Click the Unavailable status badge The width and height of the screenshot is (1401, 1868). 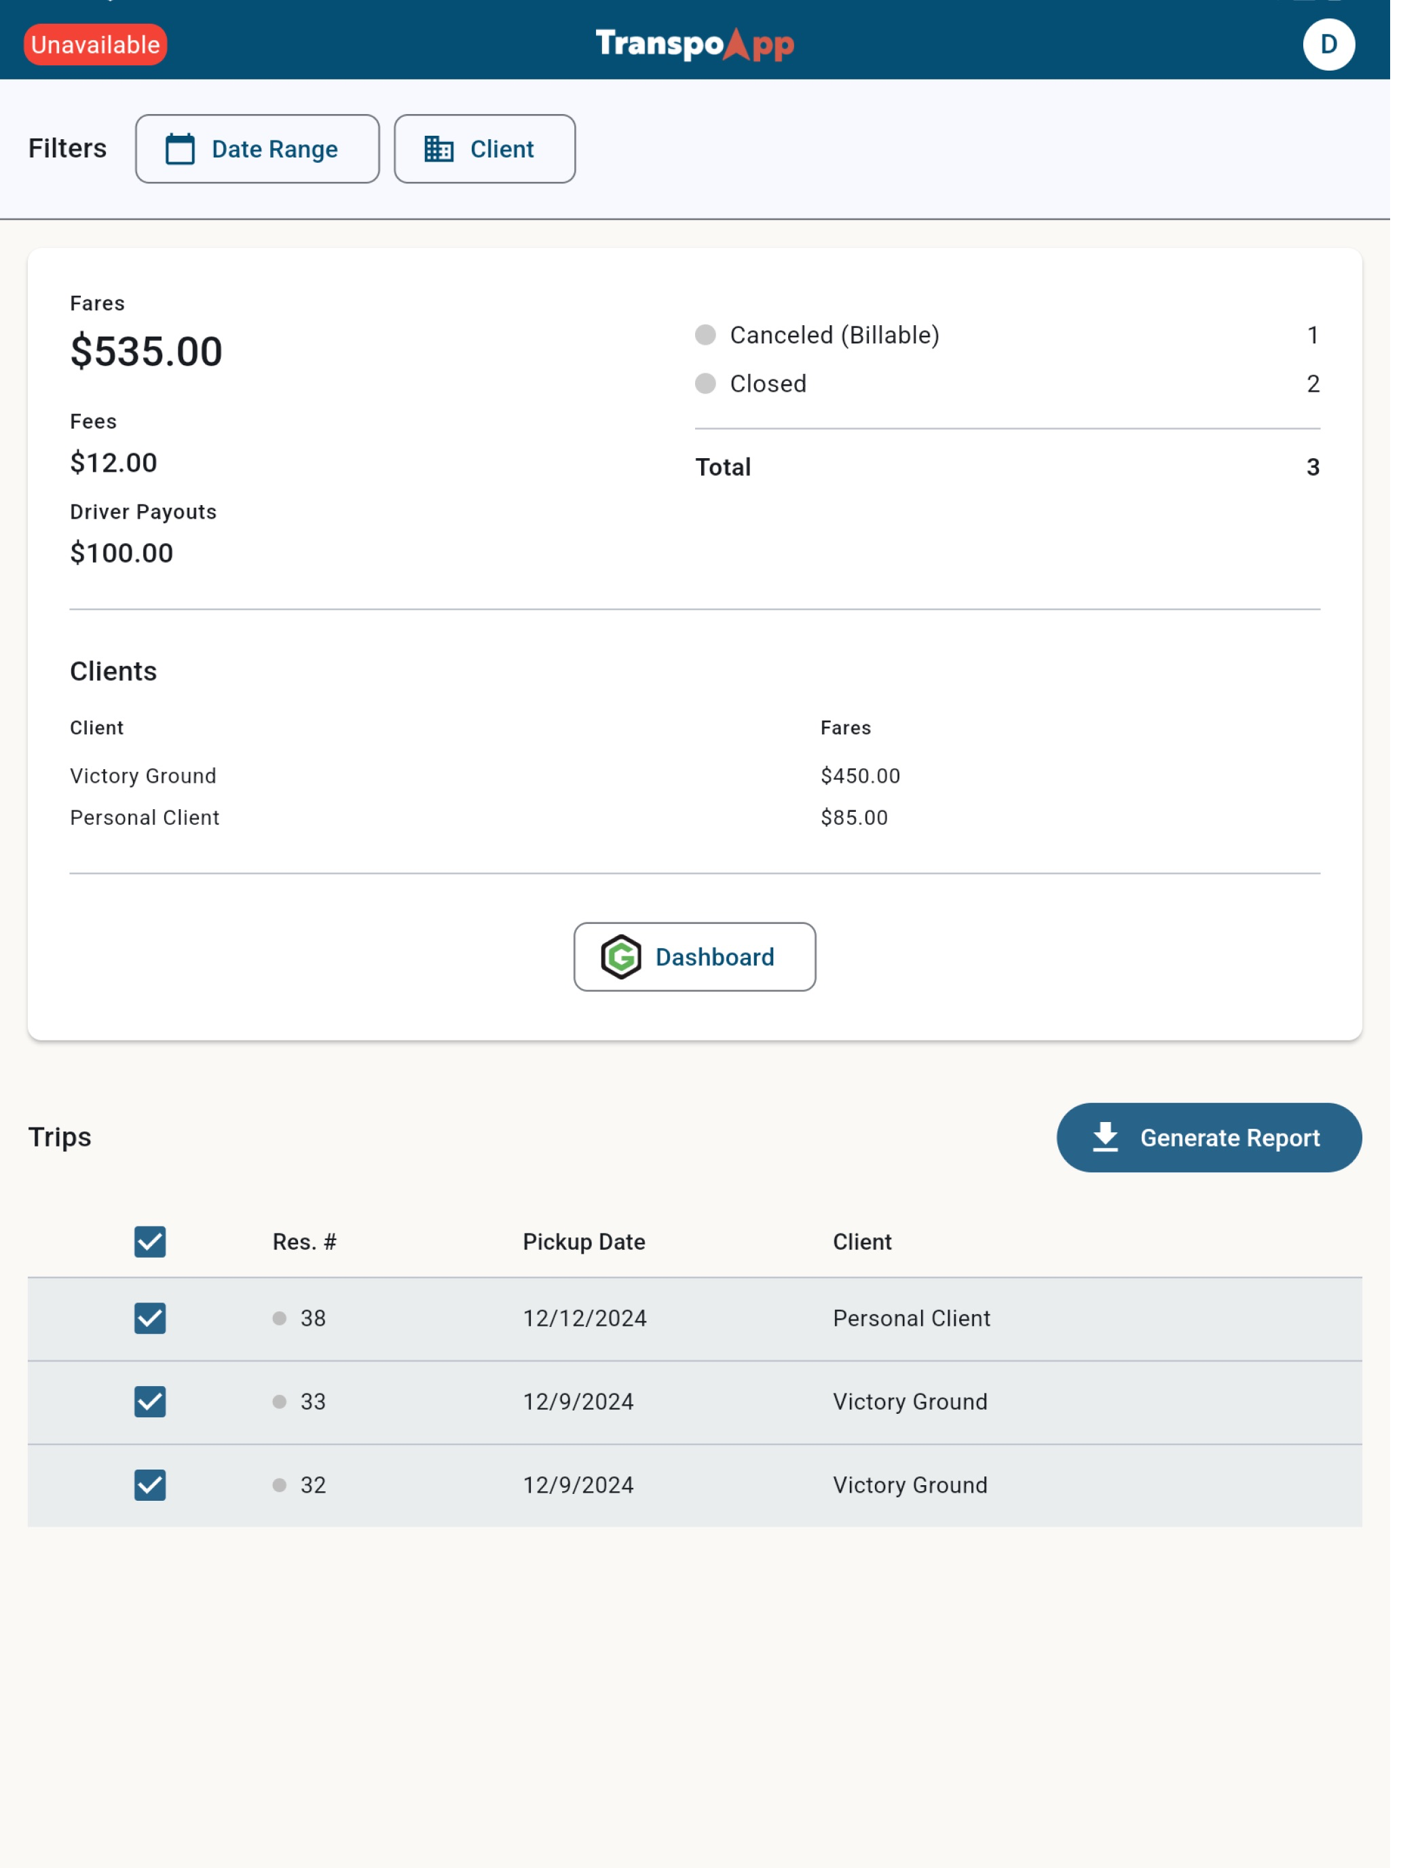[x=96, y=45]
